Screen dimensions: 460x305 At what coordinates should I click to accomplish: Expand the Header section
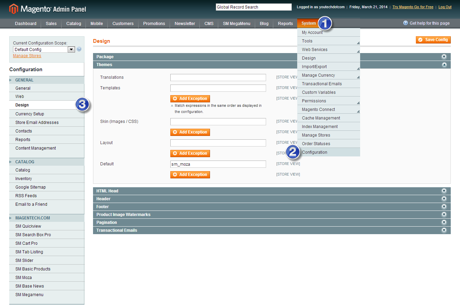(272, 199)
